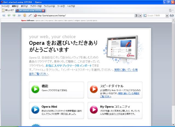Open the スピードダイヤル heading

[x=112, y=86]
